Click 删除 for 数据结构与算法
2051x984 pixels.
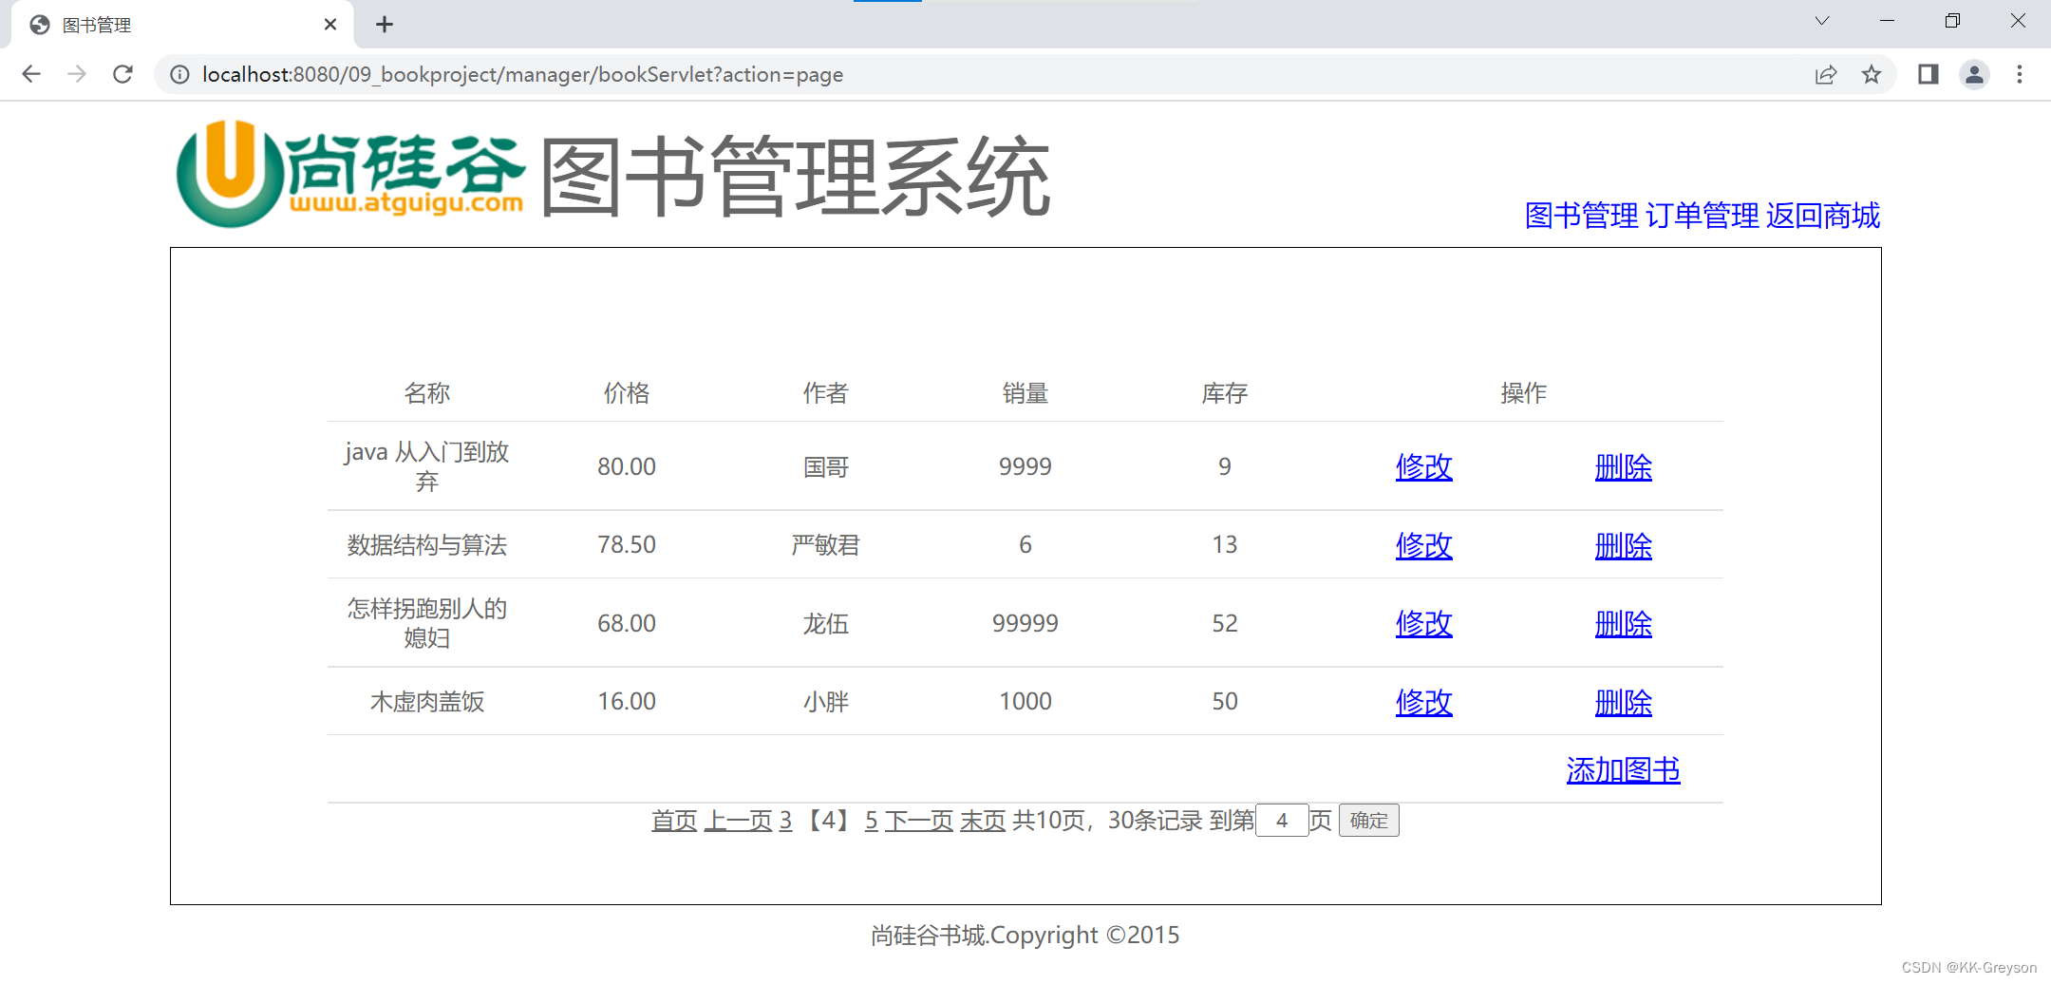pyautogui.click(x=1624, y=545)
